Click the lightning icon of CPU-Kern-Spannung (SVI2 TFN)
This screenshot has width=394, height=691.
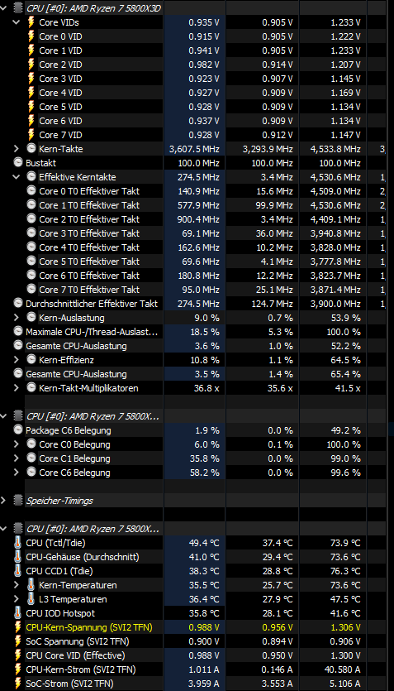[18, 627]
